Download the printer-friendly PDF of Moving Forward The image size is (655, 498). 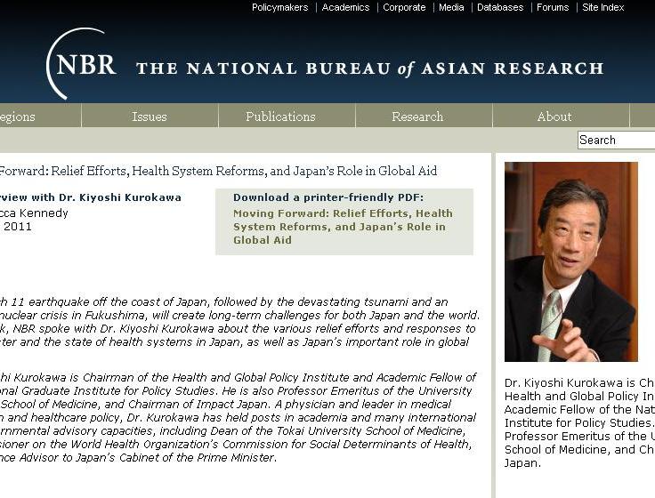(343, 227)
